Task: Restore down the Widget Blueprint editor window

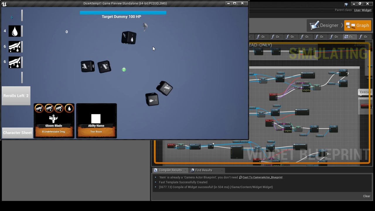Action: pos(360,4)
